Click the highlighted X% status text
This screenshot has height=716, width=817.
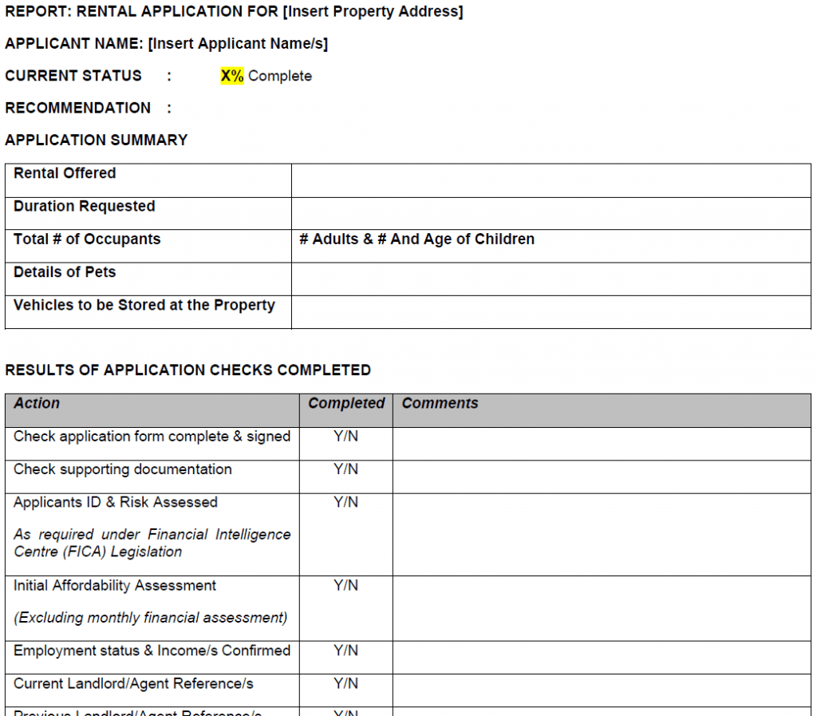click(232, 76)
